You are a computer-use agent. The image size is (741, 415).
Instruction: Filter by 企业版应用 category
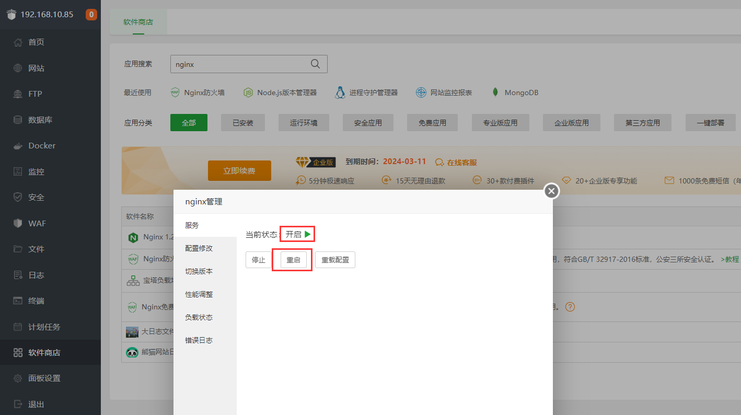pos(572,123)
